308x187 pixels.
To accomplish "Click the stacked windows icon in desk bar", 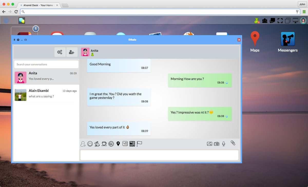I will click(288, 20).
